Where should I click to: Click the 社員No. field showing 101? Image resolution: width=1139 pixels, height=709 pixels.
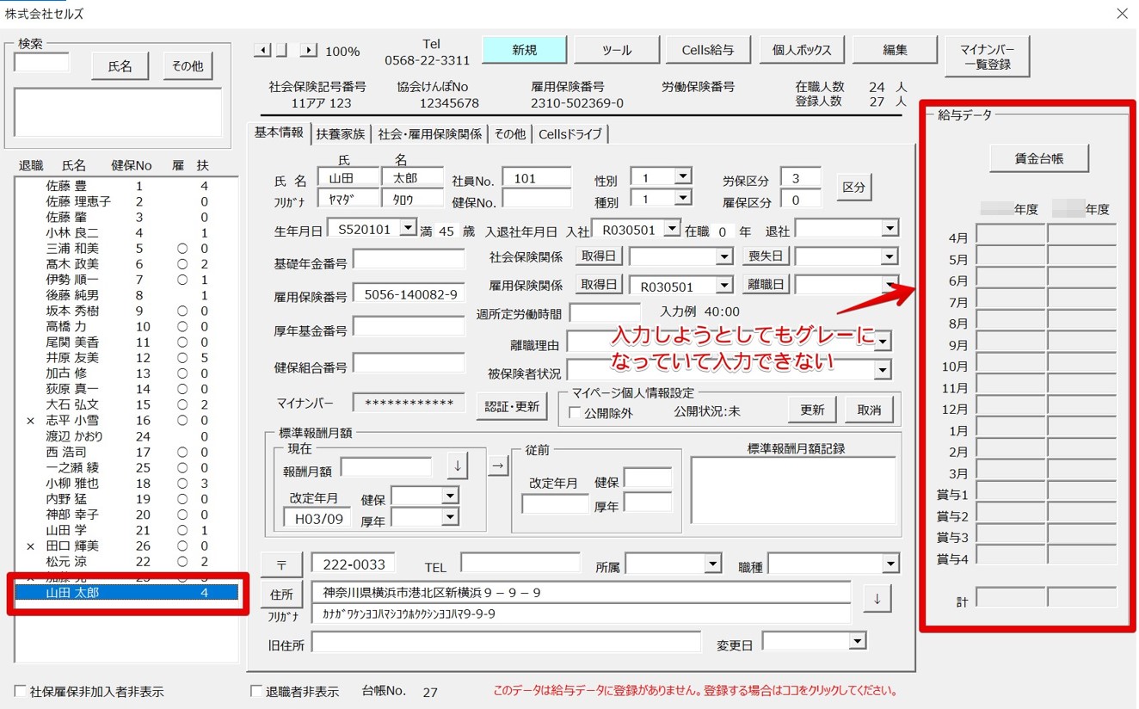(x=537, y=178)
